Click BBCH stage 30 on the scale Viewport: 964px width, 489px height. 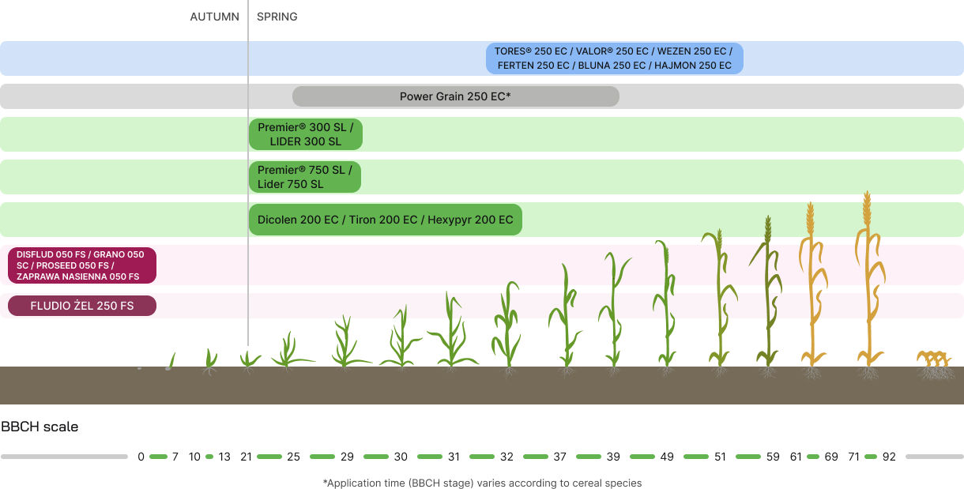tap(401, 457)
